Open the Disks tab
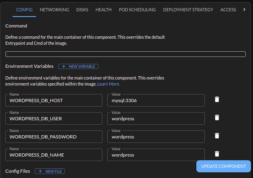This screenshot has width=253, height=178. (82, 10)
